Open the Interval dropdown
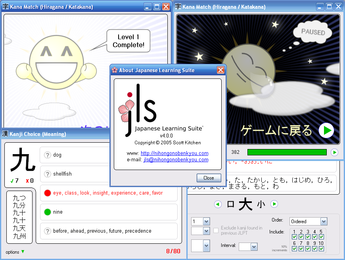The width and height of the screenshot is (345, 260). (x=248, y=247)
